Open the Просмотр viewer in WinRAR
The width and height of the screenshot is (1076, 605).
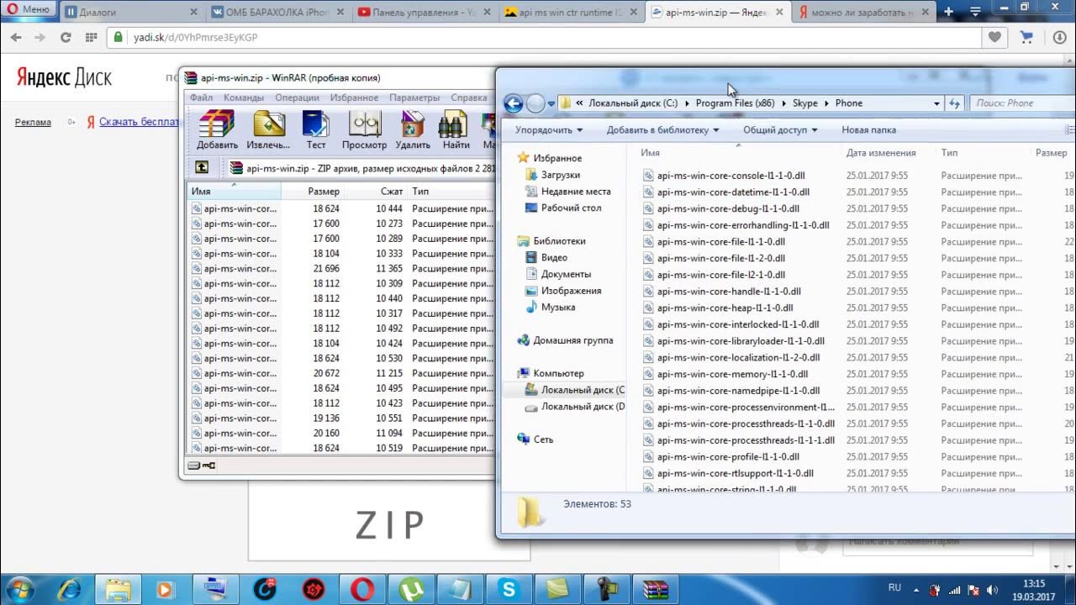[364, 129]
